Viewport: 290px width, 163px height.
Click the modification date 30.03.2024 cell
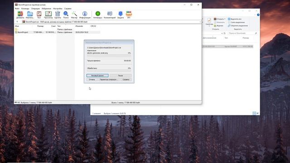[82, 32]
